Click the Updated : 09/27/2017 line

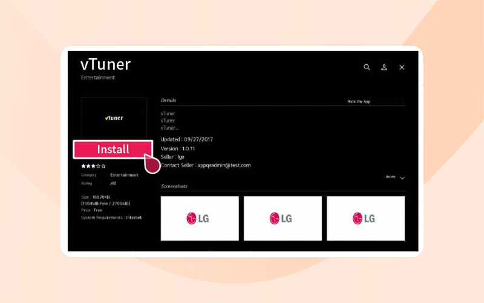point(187,139)
